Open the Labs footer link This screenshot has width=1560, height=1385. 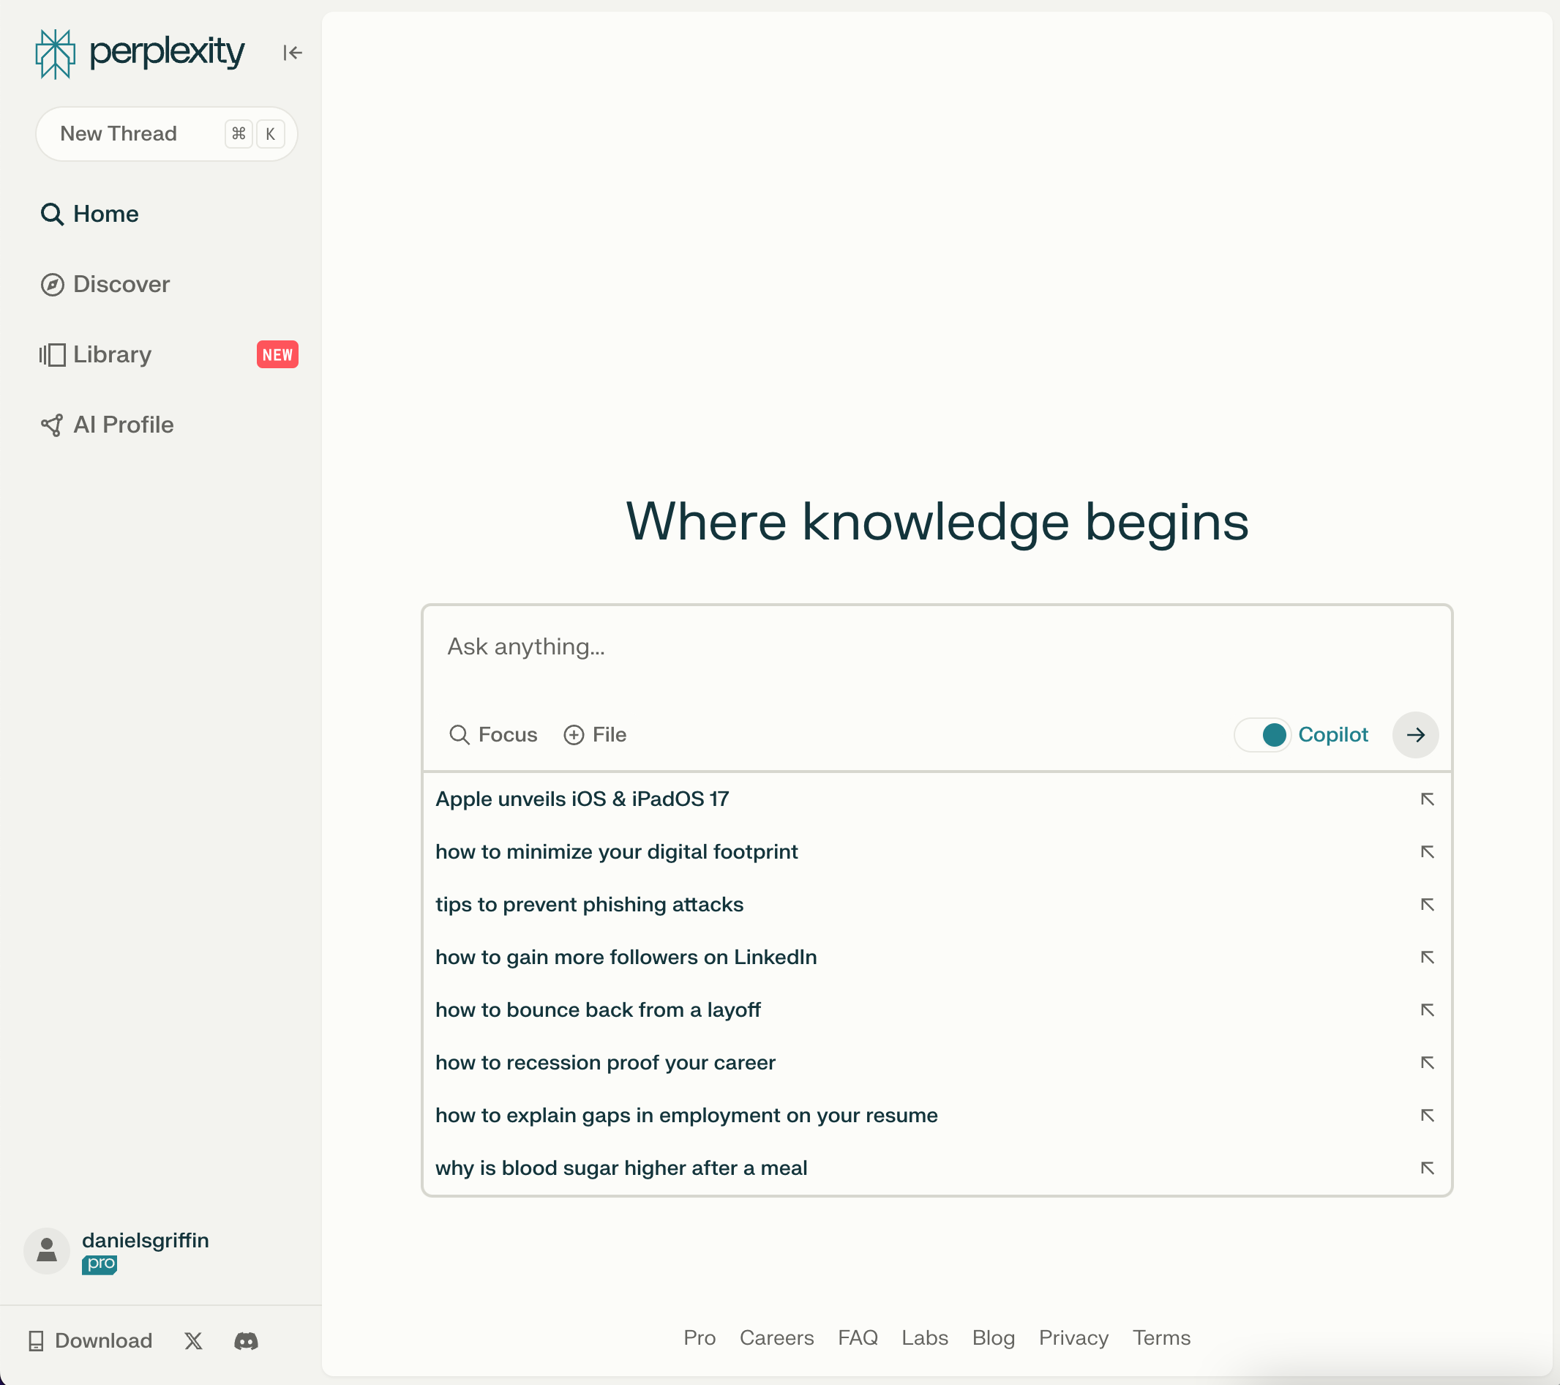(925, 1337)
